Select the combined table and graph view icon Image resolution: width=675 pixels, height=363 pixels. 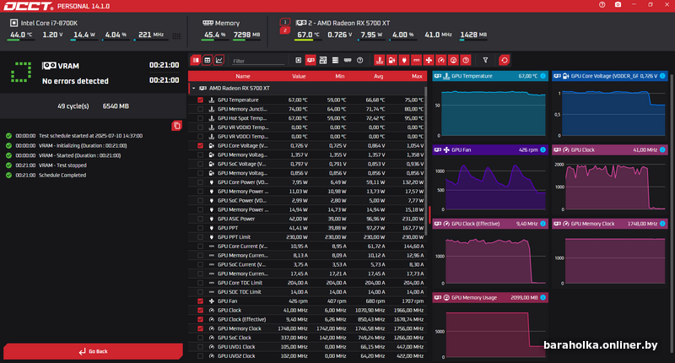[x=196, y=60]
